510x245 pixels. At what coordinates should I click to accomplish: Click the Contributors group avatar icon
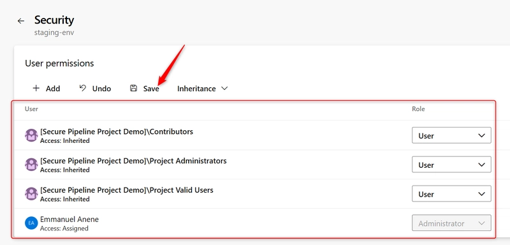tap(31, 135)
